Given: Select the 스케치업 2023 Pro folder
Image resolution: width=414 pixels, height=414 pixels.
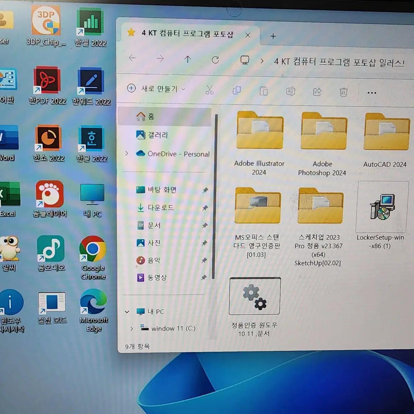Looking at the screenshot, I should (x=319, y=227).
